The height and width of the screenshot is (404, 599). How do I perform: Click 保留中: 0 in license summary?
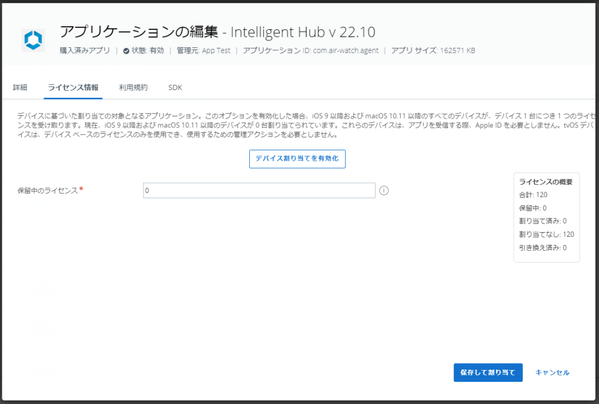point(532,208)
